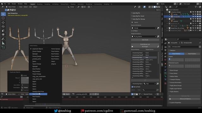Toggle exclude checkbox of Scene collection
This screenshot has width=202, height=113.
click(191, 19)
